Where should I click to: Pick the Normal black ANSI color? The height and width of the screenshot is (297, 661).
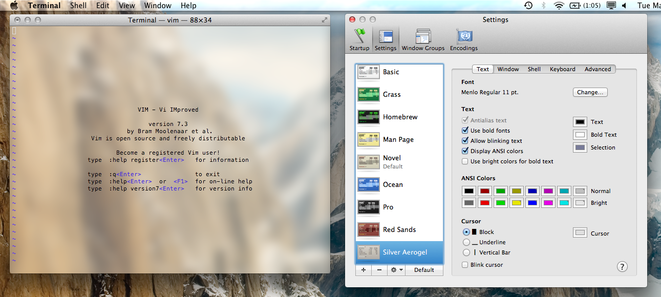(x=469, y=191)
